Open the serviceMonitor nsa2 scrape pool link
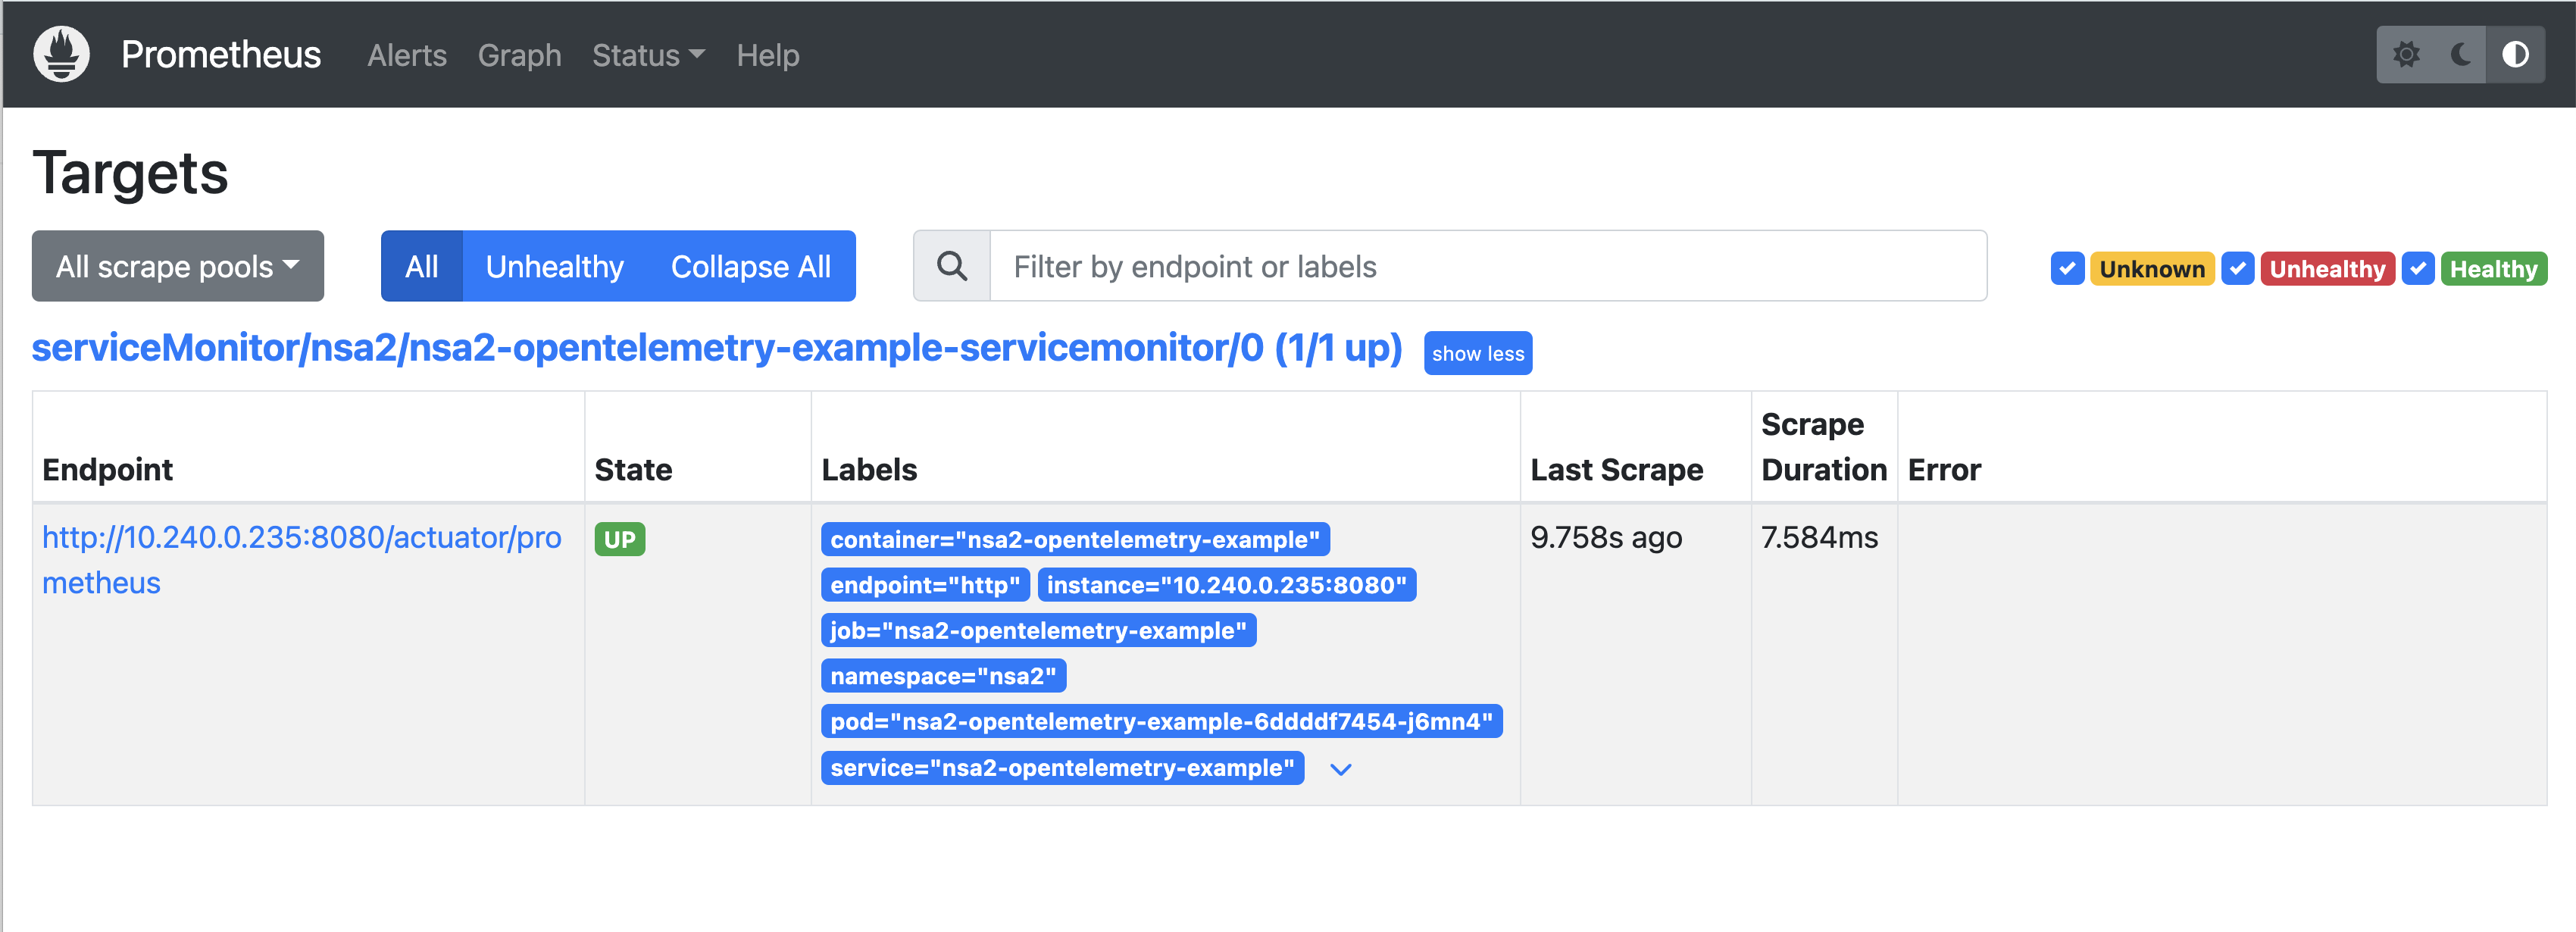Screen dimensions: 2576x932 (x=717, y=348)
